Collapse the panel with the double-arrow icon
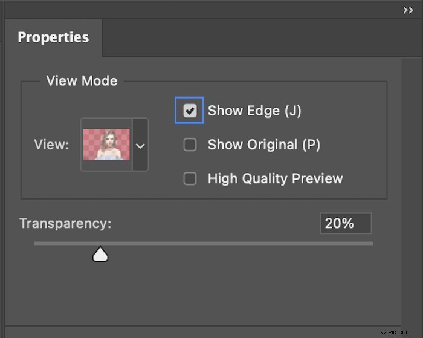423x338 pixels. pos(408,10)
